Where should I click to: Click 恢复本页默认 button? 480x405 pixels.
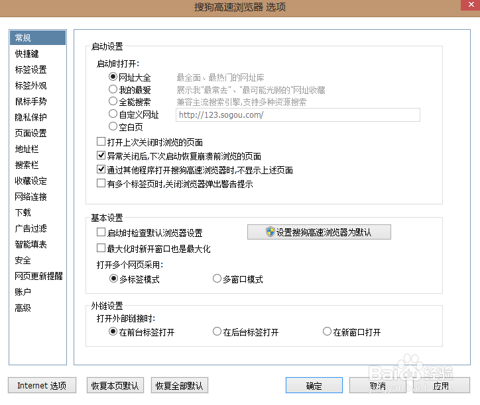115,385
